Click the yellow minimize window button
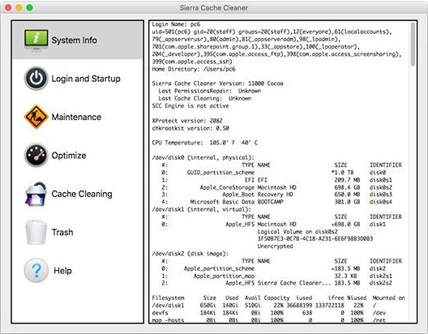This screenshot has height=334, width=428. point(19,7)
